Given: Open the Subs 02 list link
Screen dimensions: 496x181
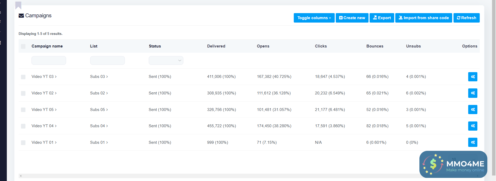Looking at the screenshot, I should [x=99, y=93].
